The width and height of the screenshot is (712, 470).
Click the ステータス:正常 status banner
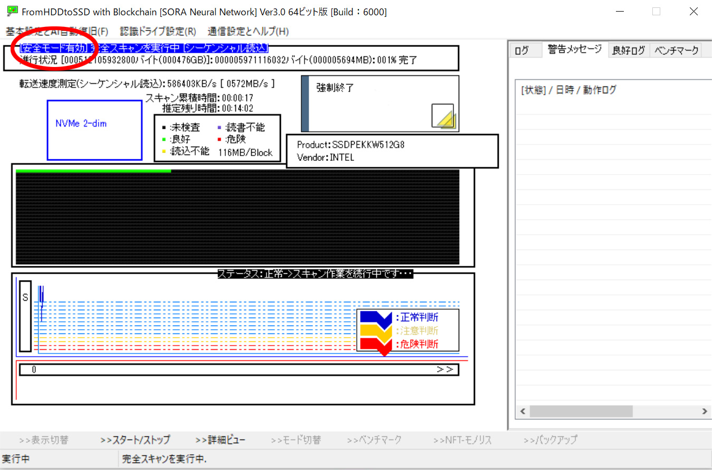tap(315, 274)
